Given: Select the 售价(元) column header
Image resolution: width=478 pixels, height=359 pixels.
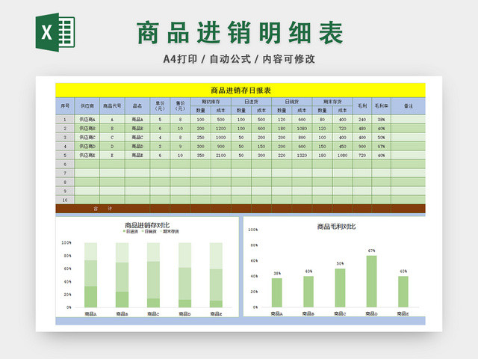Looking at the screenshot, I should pos(180,106).
